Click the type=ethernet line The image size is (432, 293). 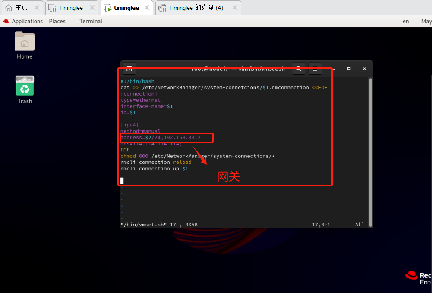pyautogui.click(x=140, y=100)
